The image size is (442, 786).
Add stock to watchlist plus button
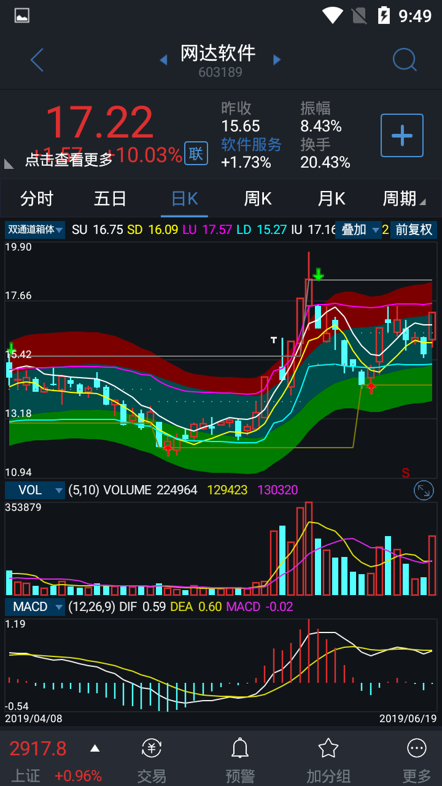[x=402, y=135]
